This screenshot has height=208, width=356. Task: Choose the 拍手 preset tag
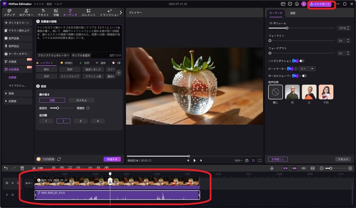47,76
